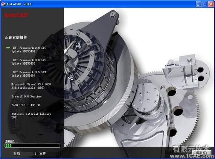Click the 取消(C) cancel button

click(201, 153)
